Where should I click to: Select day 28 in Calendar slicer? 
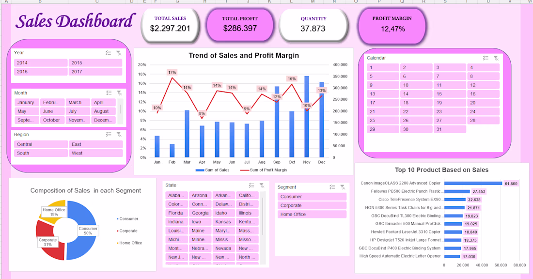pos(484,121)
